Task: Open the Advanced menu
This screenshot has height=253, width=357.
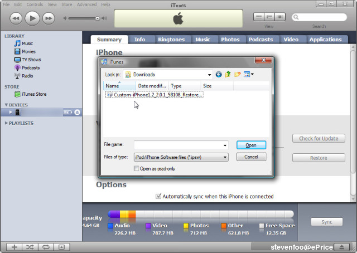Action: [86, 4]
